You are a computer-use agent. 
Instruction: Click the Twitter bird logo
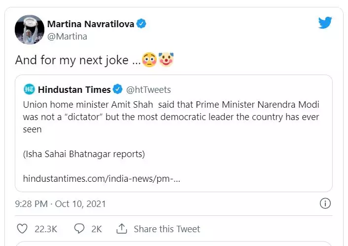tap(325, 23)
